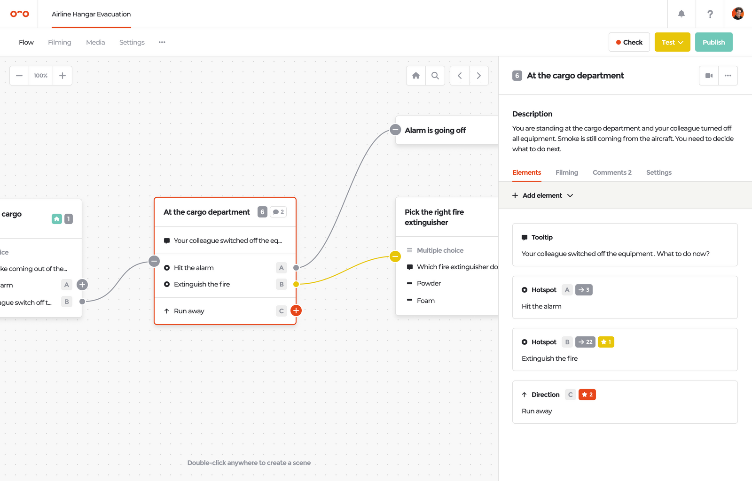Open the canvas search magnifier
This screenshot has height=481, width=752.
coord(435,76)
